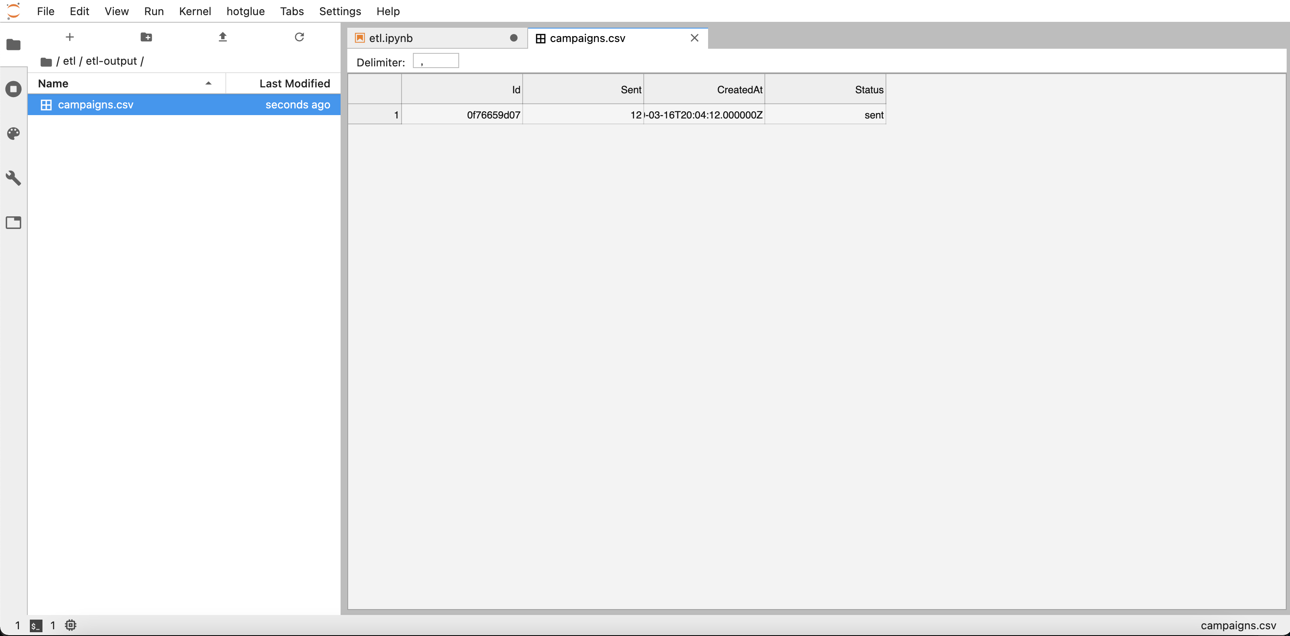This screenshot has height=636, width=1290.
Task: Open the tabs list sidebar icon
Action: tap(13, 223)
